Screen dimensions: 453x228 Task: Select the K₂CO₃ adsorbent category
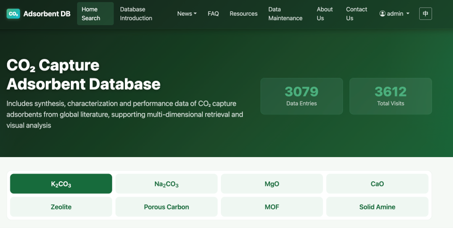pos(61,184)
